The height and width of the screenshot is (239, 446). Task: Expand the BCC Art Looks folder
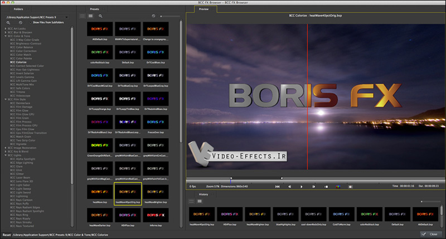(x=6, y=29)
